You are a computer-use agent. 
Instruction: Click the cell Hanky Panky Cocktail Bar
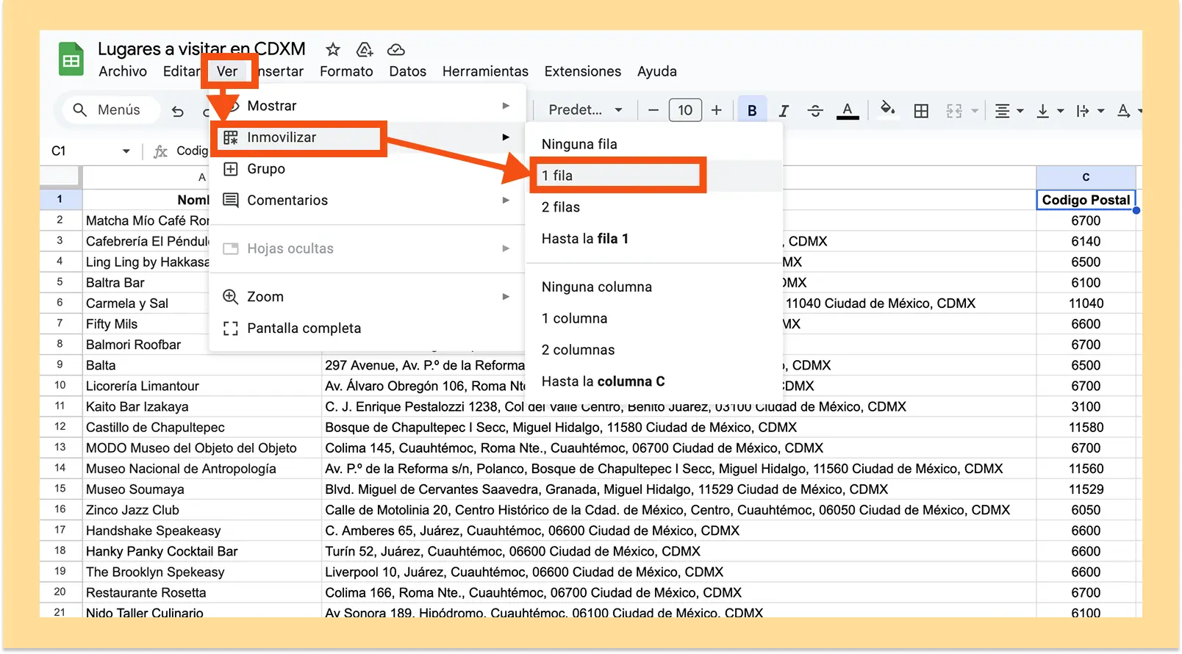[202, 551]
